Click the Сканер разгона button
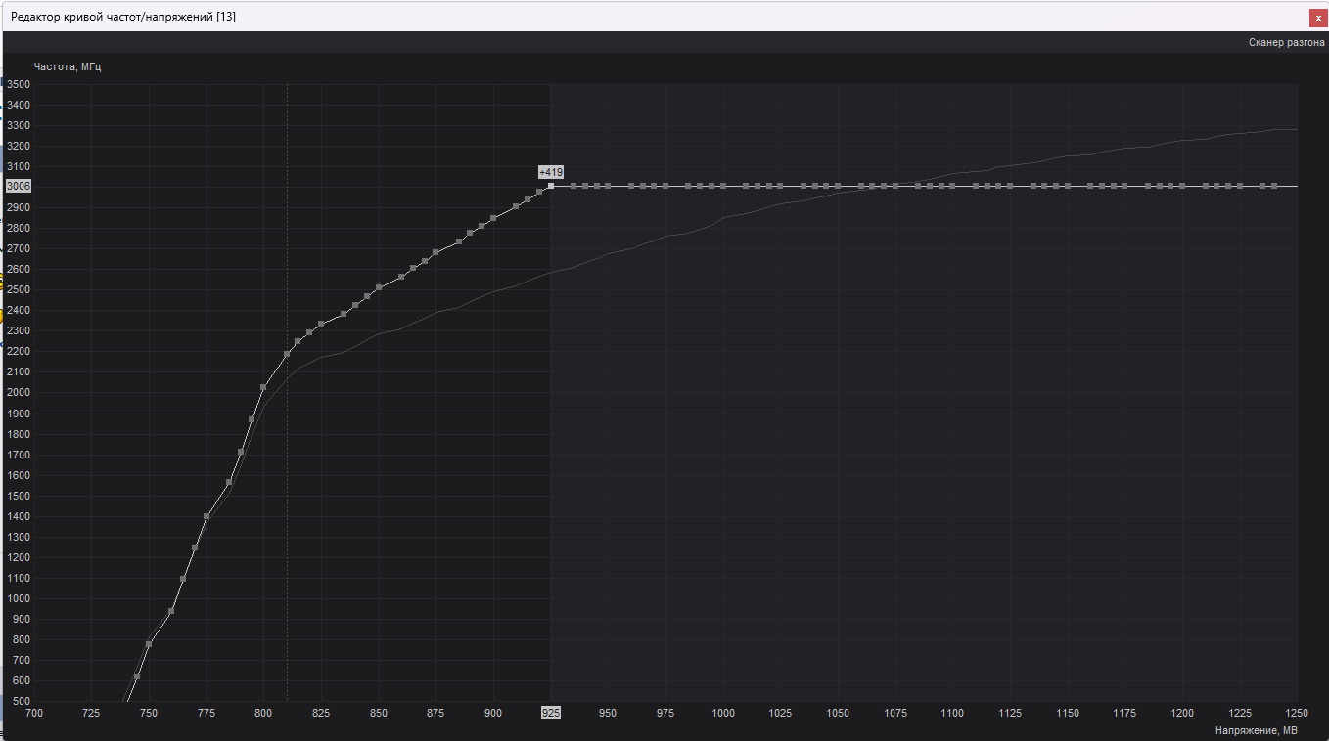This screenshot has height=741, width=1329. (x=1285, y=42)
